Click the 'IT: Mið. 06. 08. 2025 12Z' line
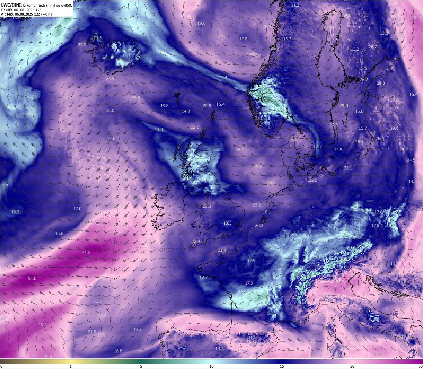 pos(21,10)
